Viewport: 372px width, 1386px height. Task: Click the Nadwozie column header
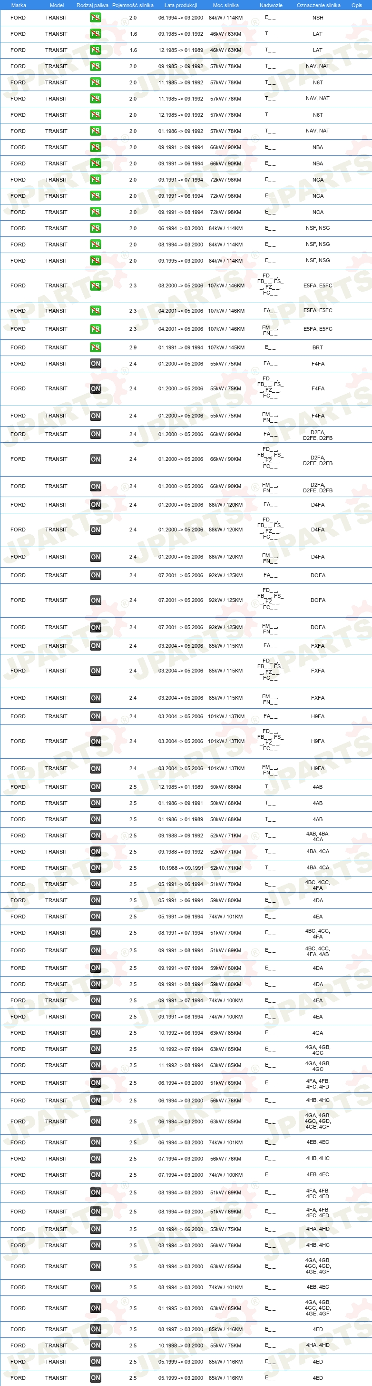(271, 5)
